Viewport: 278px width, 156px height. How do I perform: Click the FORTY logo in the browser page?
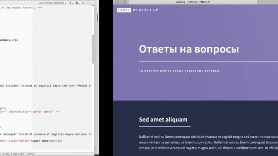(124, 10)
